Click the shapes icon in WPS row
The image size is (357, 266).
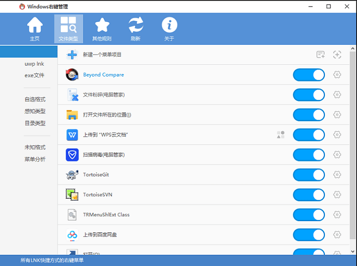tap(280, 135)
